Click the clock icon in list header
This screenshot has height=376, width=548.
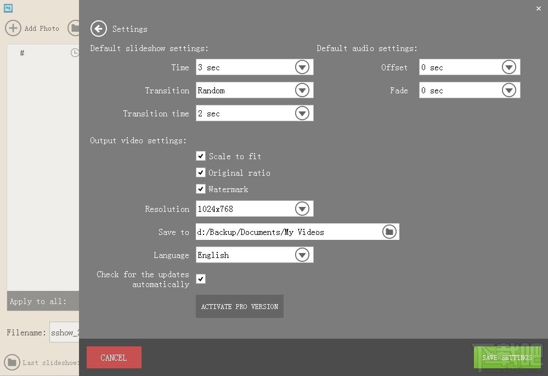tap(75, 53)
